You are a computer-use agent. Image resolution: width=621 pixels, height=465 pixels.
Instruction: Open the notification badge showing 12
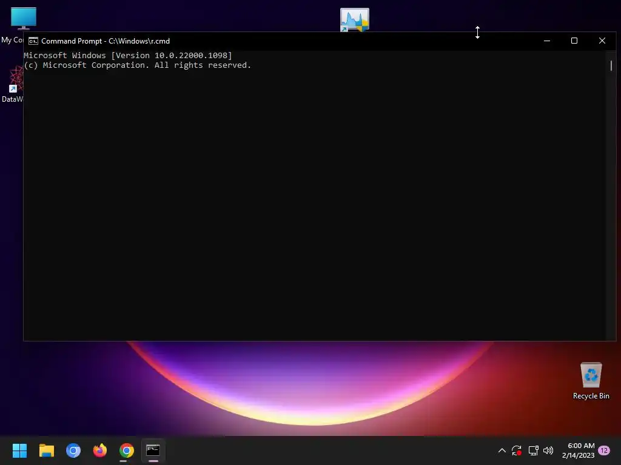coord(604,450)
